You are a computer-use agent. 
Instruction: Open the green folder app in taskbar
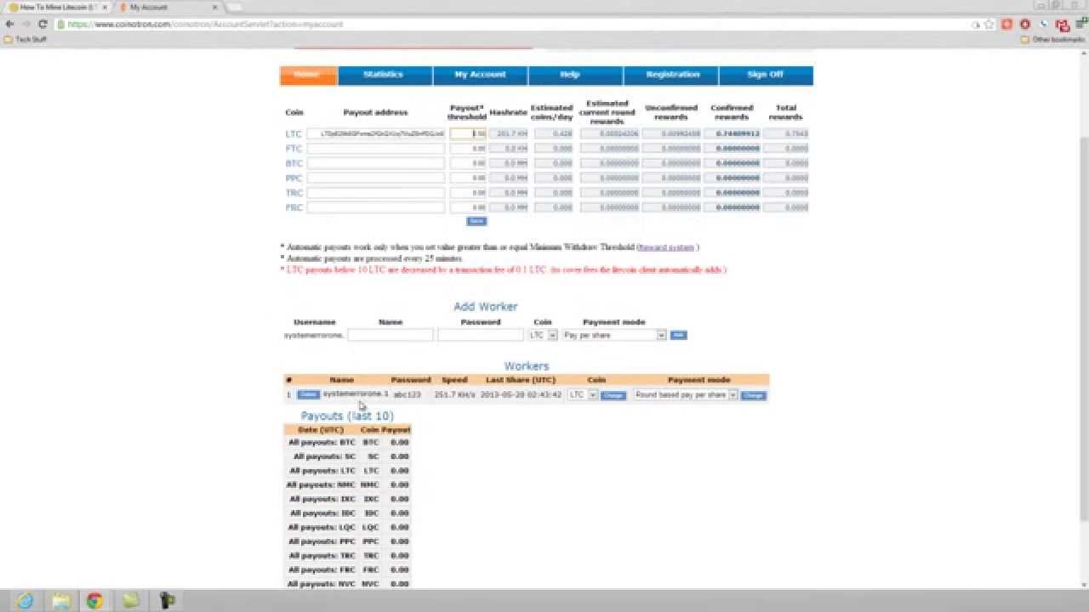click(x=131, y=601)
